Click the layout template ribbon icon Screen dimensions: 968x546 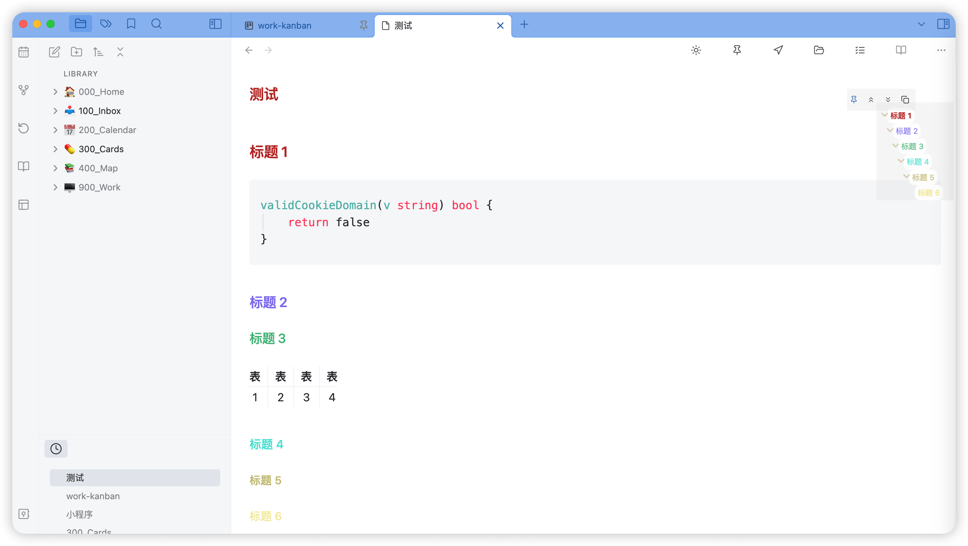(x=24, y=205)
